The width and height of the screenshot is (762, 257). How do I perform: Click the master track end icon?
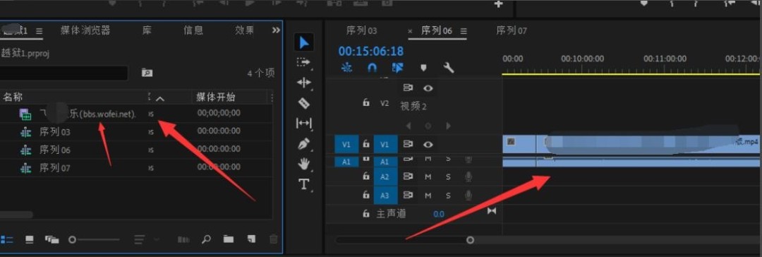pyautogui.click(x=492, y=211)
